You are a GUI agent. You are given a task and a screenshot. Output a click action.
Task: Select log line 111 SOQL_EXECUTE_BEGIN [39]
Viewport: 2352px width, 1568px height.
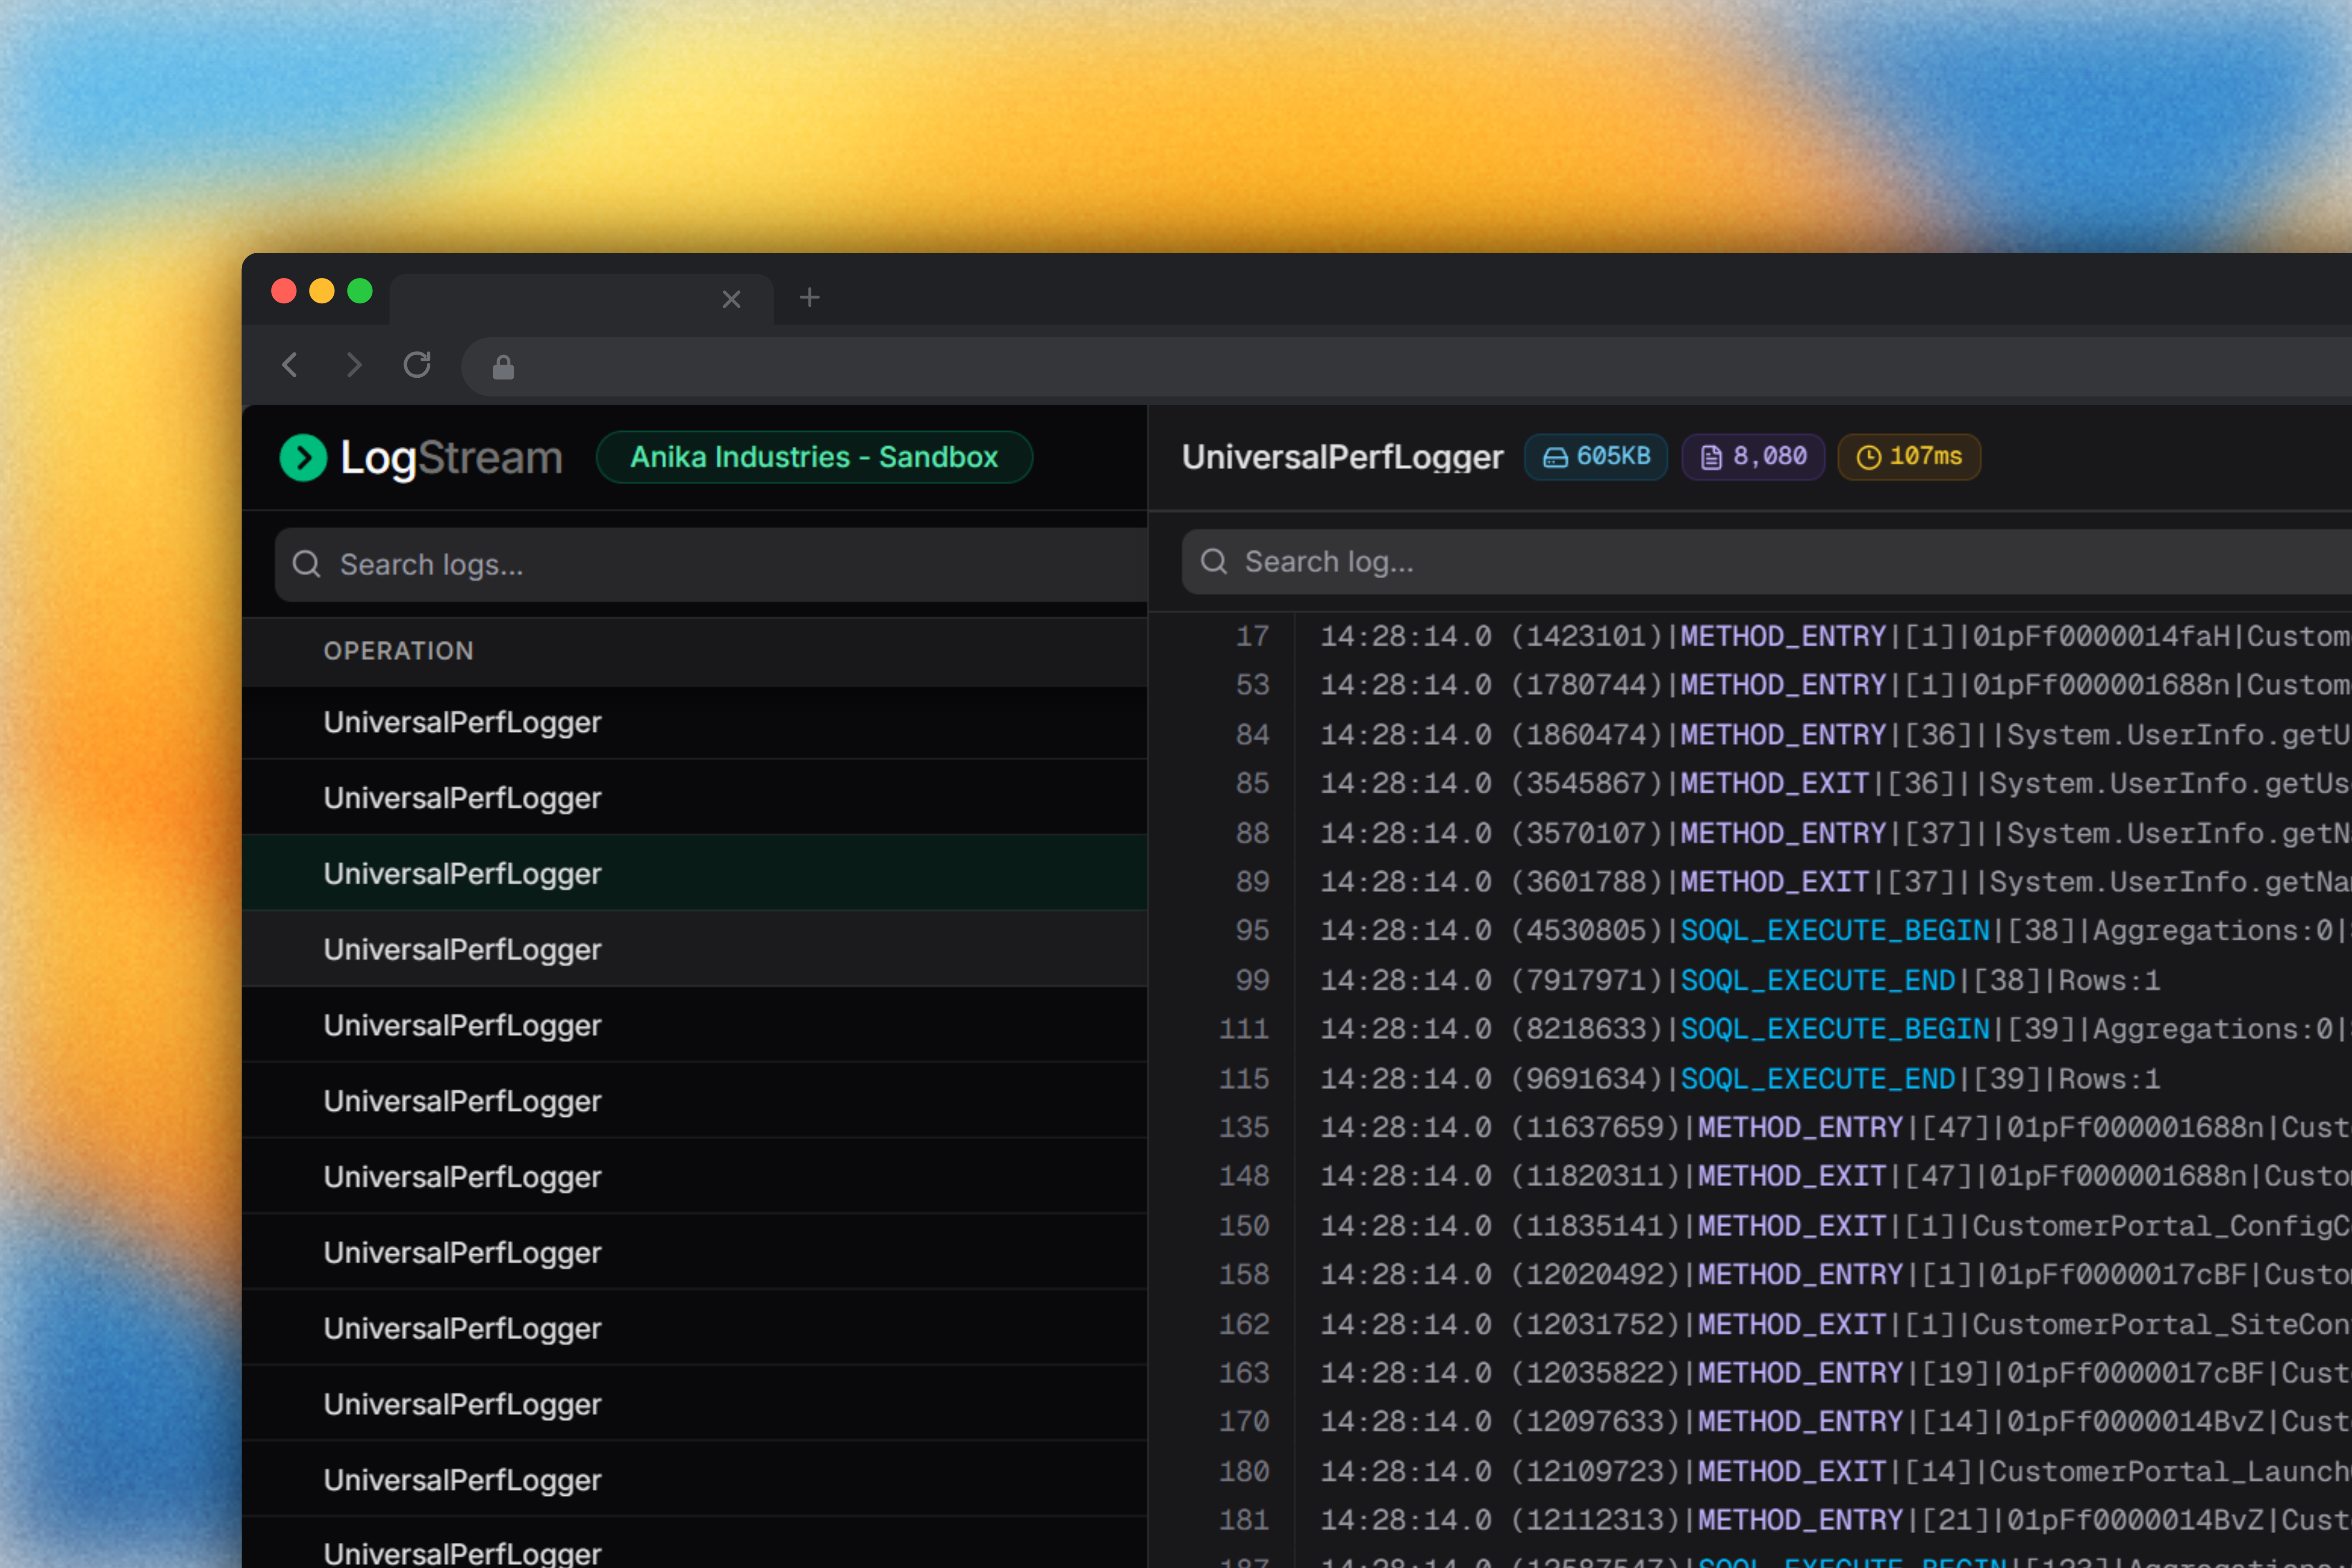coord(1750,1029)
